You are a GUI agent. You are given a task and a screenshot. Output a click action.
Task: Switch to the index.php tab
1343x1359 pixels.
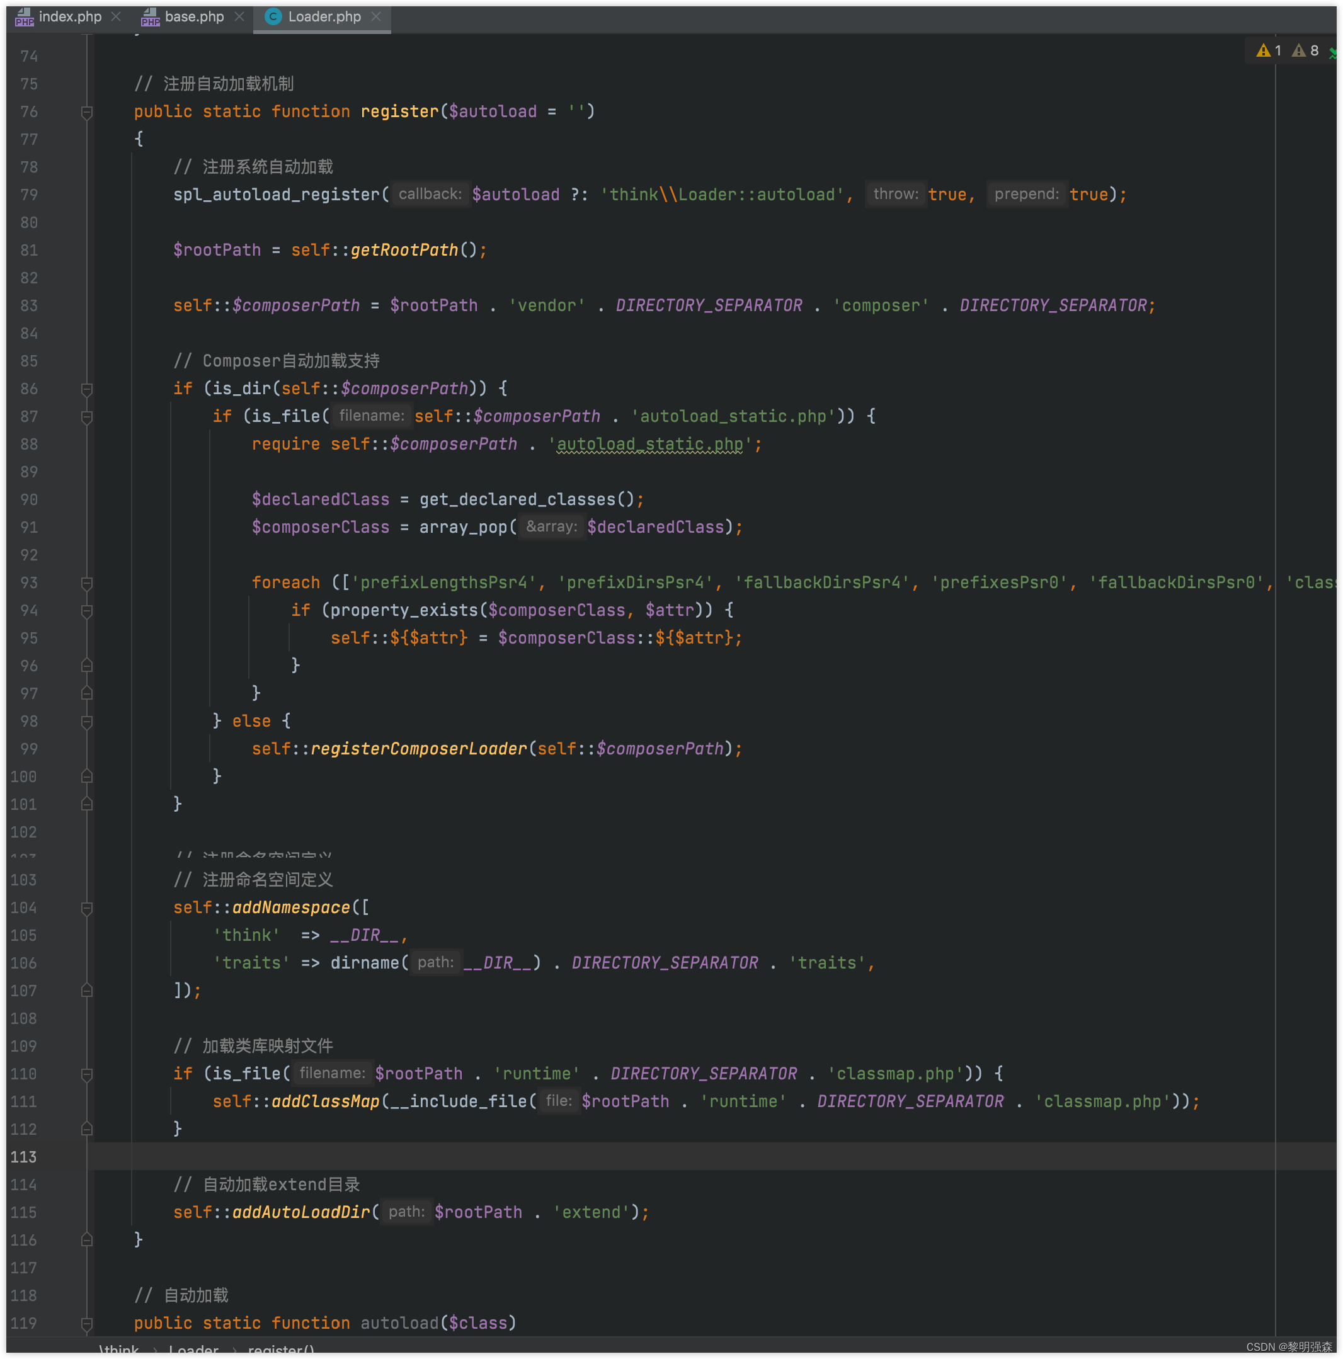tap(70, 16)
